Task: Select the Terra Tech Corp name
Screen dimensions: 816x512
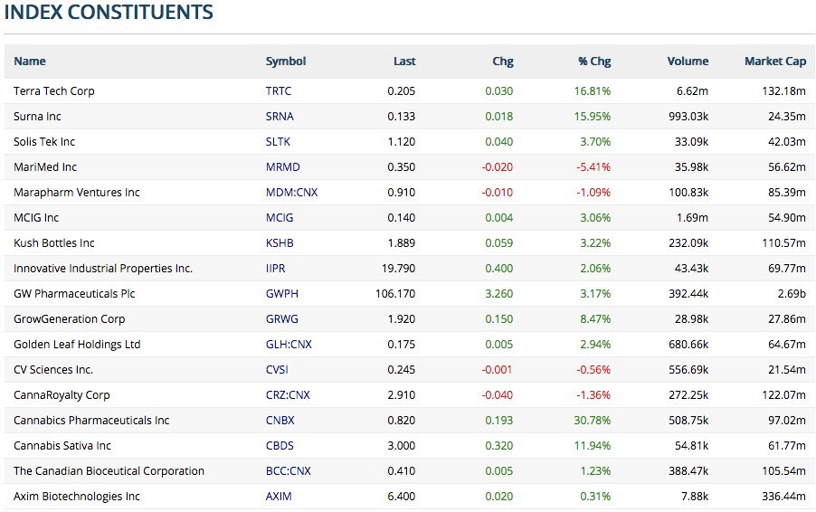Action: pyautogui.click(x=54, y=91)
